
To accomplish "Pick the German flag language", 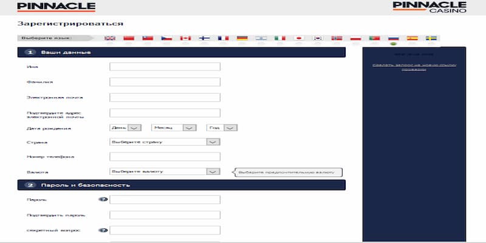I will (242, 38).
